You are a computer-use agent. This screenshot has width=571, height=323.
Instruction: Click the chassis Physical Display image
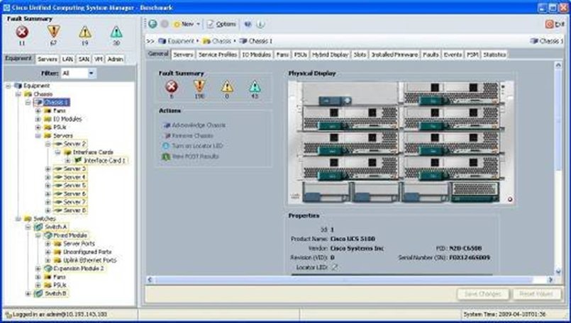pos(401,142)
